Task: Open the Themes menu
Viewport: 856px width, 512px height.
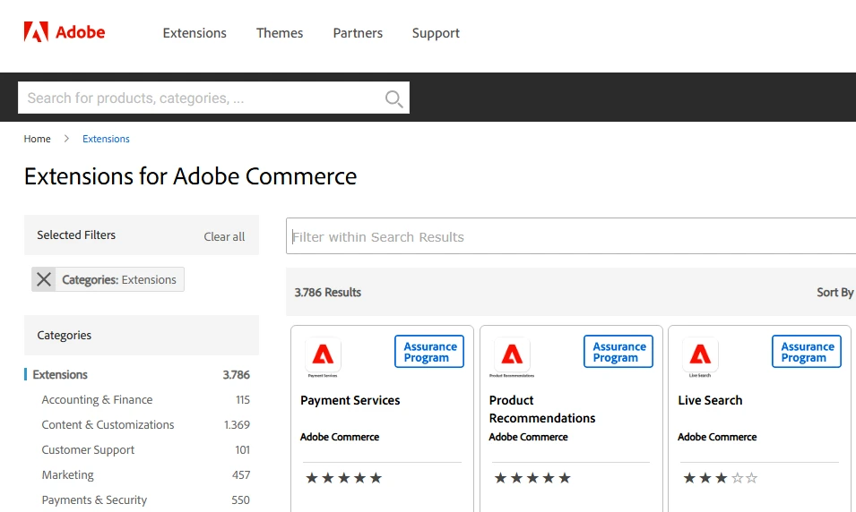Action: coord(280,33)
